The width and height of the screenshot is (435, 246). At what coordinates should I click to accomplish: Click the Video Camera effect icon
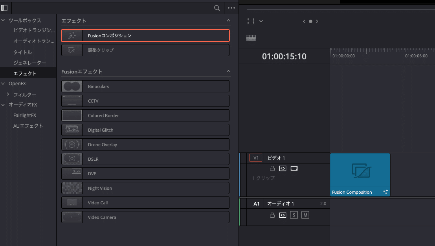coord(72,217)
